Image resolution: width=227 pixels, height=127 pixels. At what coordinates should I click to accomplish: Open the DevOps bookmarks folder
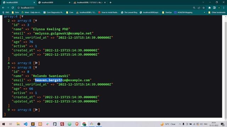[167, 13]
